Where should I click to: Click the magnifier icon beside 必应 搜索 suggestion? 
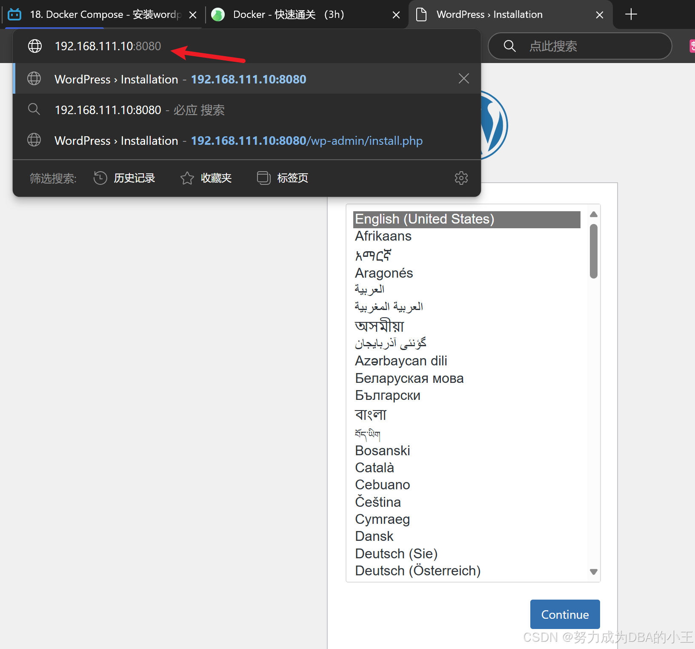pyautogui.click(x=34, y=109)
